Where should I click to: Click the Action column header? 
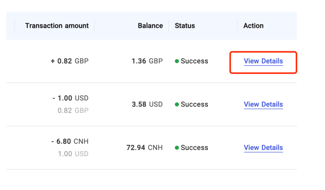click(x=253, y=26)
